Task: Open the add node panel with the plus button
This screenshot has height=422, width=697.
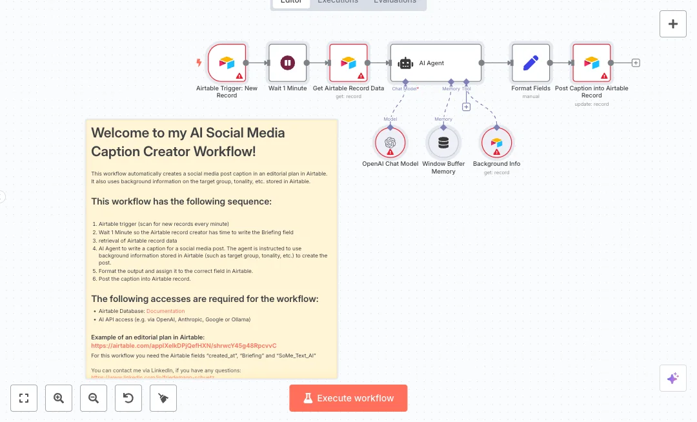Action: [x=673, y=24]
